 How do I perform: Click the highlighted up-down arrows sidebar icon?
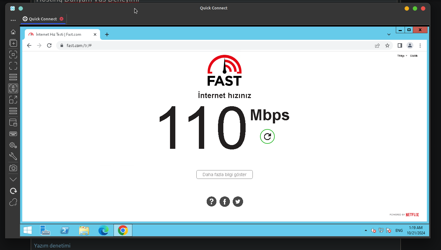(13, 88)
